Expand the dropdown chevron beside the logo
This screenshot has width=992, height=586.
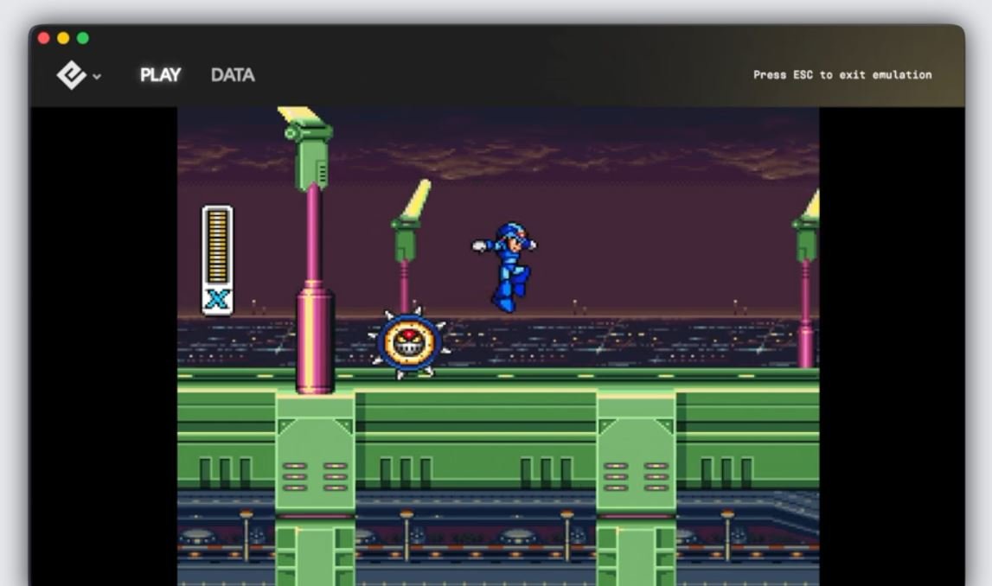[97, 76]
